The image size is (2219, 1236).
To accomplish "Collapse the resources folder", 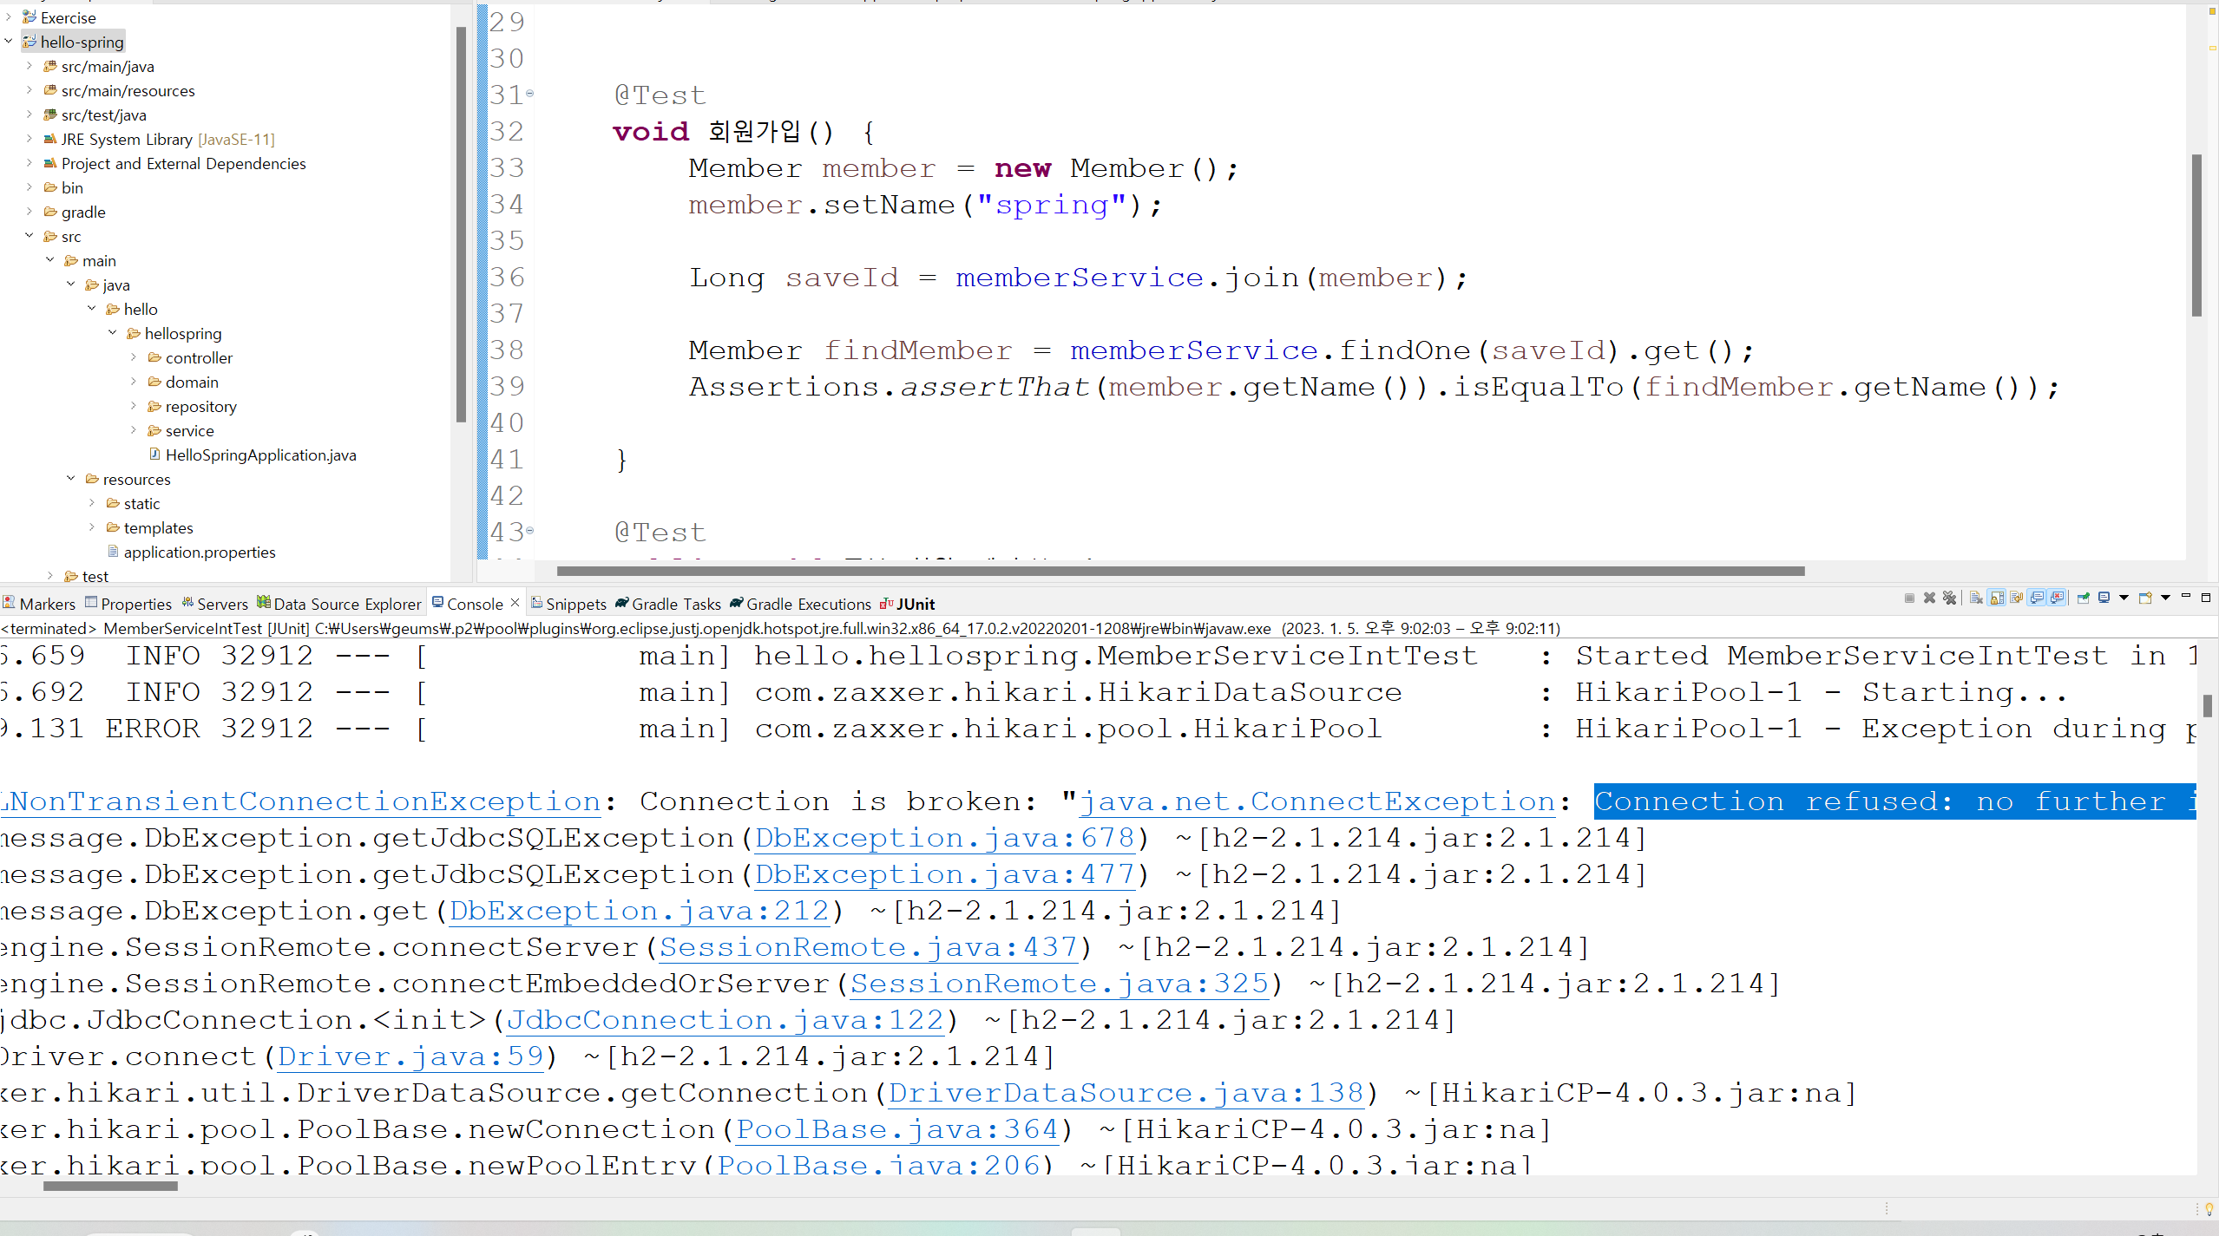I will [x=71, y=478].
